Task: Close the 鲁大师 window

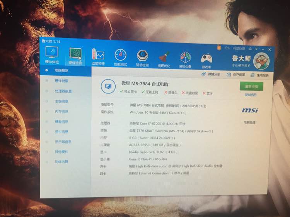Action: coord(270,49)
